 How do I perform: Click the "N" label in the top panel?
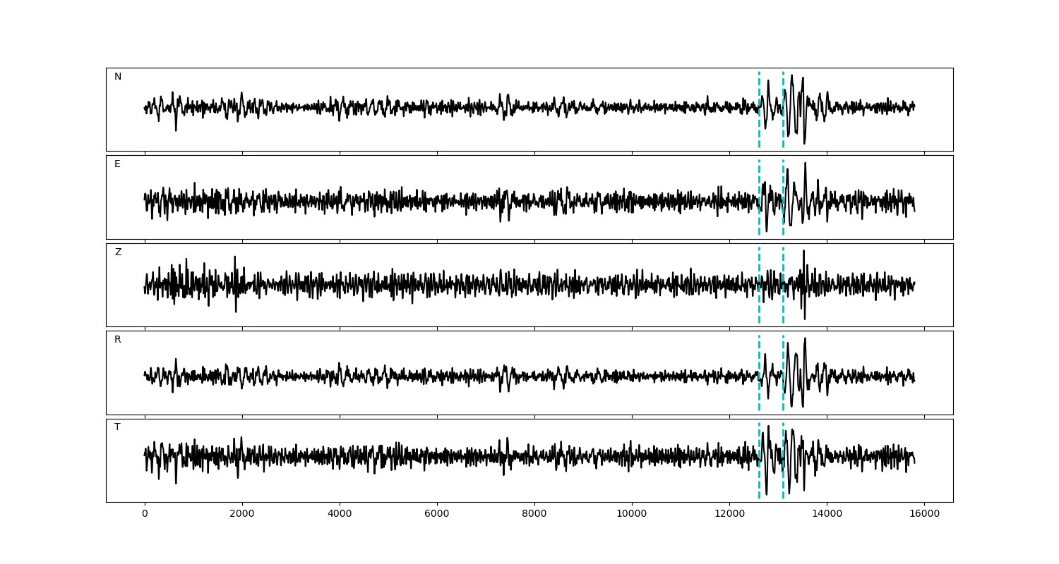coord(118,77)
